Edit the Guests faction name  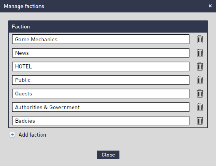(x=101, y=94)
